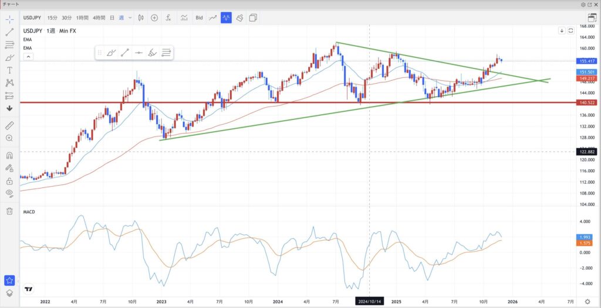
Task: Delete drawings with the trash icon
Action: point(9,211)
